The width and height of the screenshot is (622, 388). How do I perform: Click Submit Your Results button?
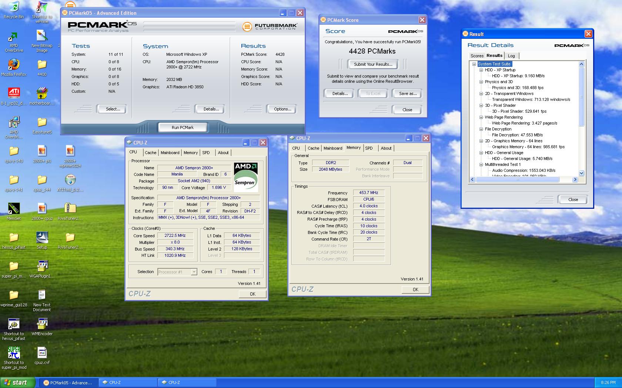[x=373, y=64]
